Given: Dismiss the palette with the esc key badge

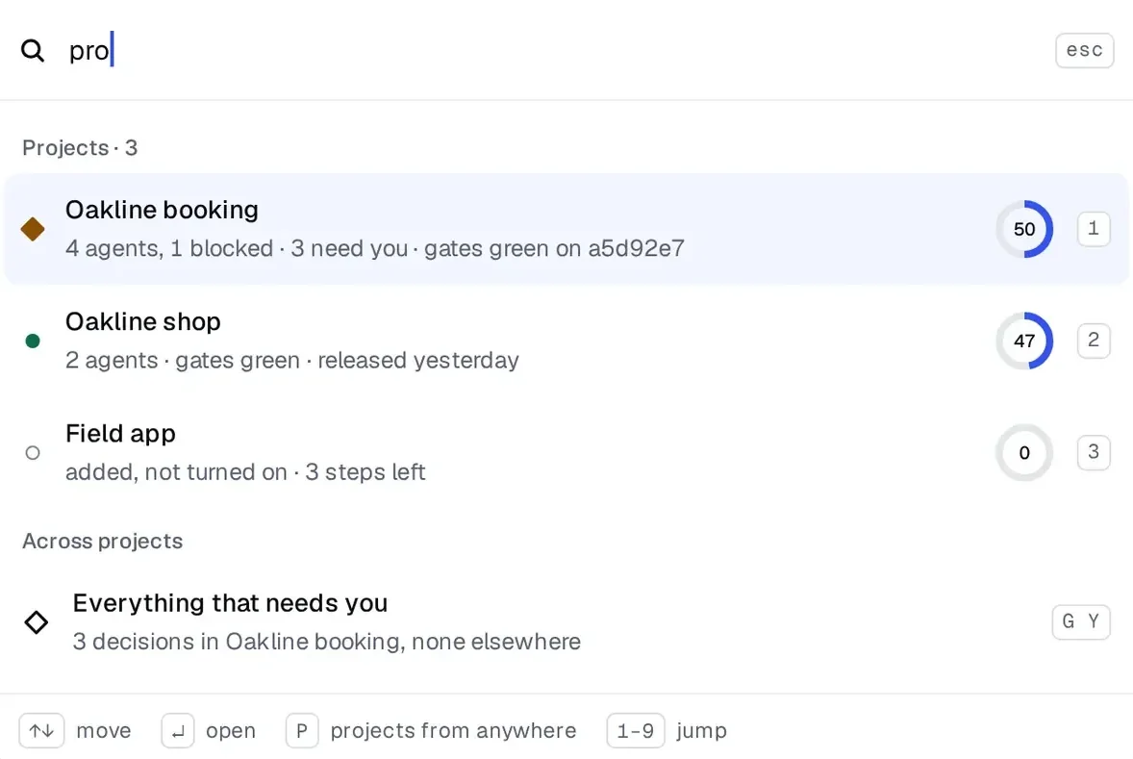Looking at the screenshot, I should pyautogui.click(x=1084, y=51).
